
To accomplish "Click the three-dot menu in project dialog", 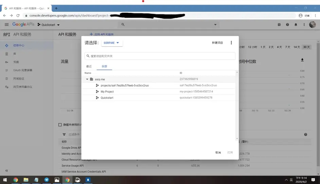I will (x=231, y=43).
